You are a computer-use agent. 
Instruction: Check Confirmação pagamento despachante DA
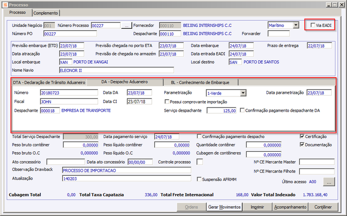click(242, 110)
